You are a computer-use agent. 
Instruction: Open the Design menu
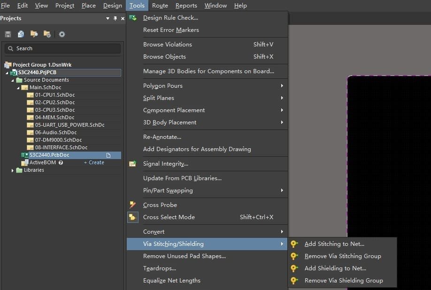pos(112,6)
